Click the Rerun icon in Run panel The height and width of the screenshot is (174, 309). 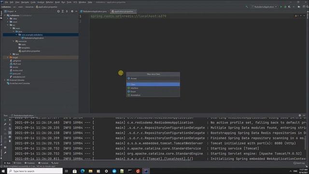coord(5,120)
